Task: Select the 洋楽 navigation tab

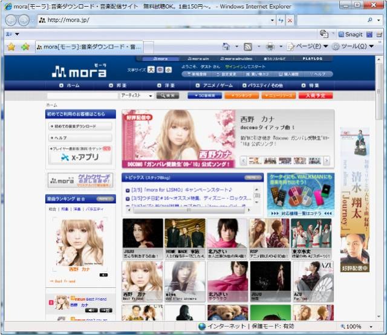Action: (166, 85)
